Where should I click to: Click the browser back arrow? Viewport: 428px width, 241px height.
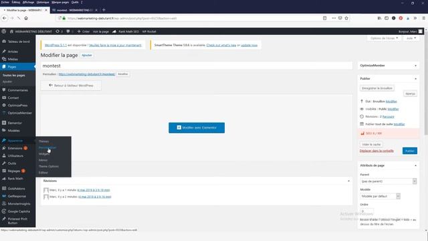[x=5, y=18]
